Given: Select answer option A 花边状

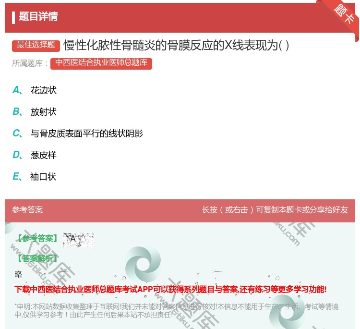Looking at the screenshot, I should [x=35, y=90].
